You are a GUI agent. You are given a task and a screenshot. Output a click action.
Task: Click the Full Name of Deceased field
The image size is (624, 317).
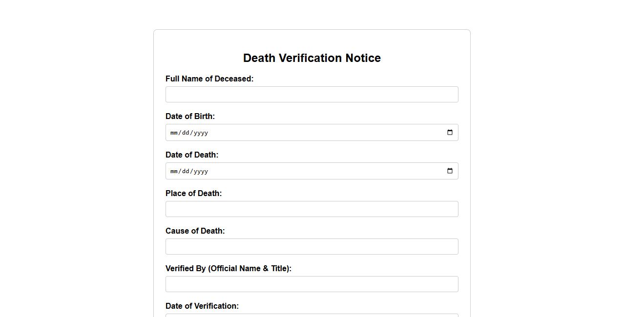point(312,95)
